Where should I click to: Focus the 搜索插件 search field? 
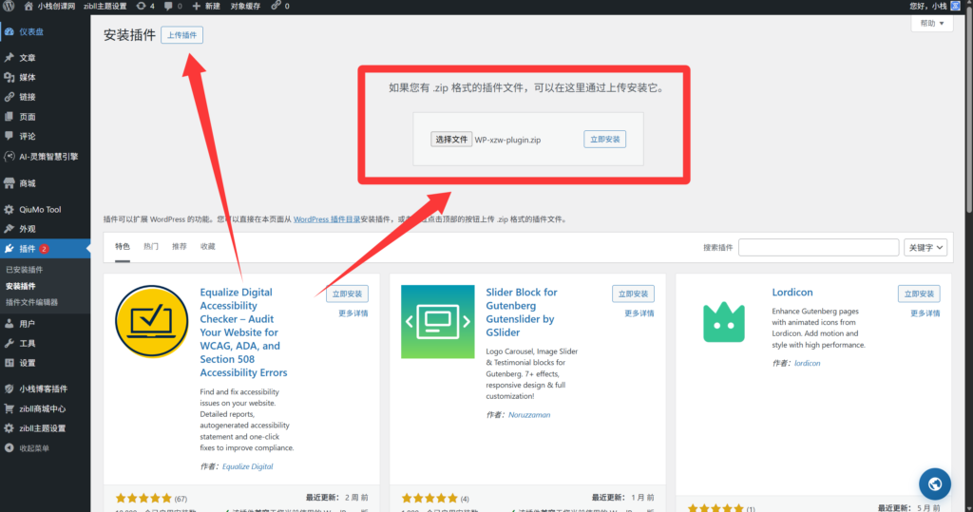(818, 248)
